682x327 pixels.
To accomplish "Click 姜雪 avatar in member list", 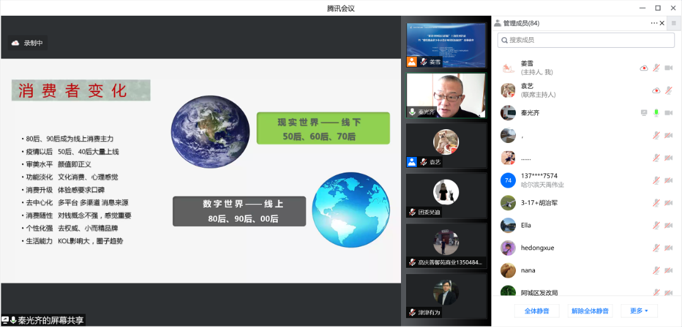I will click(x=508, y=67).
